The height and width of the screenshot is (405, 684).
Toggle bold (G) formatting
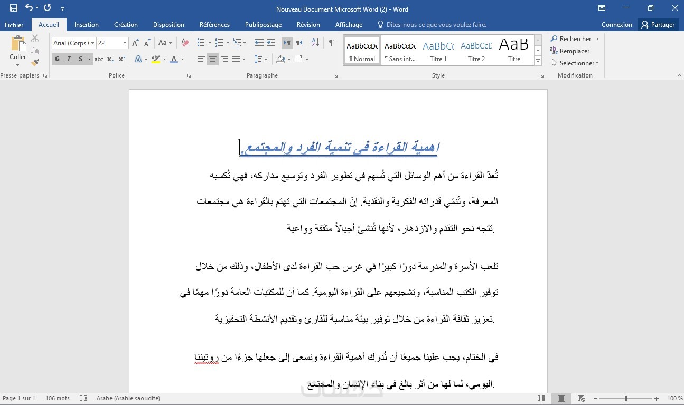click(57, 59)
